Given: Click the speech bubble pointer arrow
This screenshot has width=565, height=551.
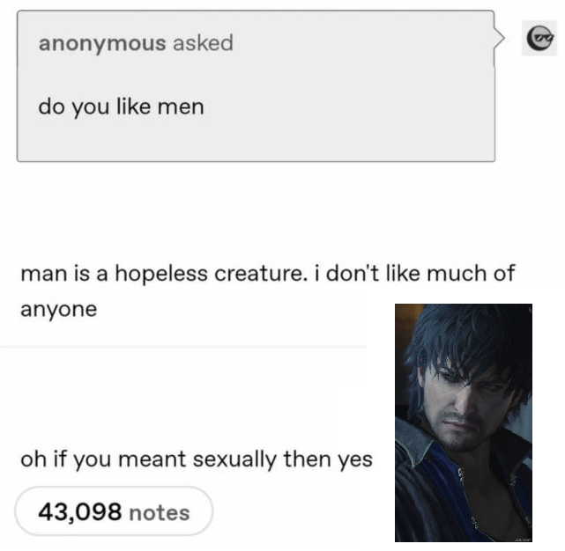Looking at the screenshot, I should (x=500, y=38).
